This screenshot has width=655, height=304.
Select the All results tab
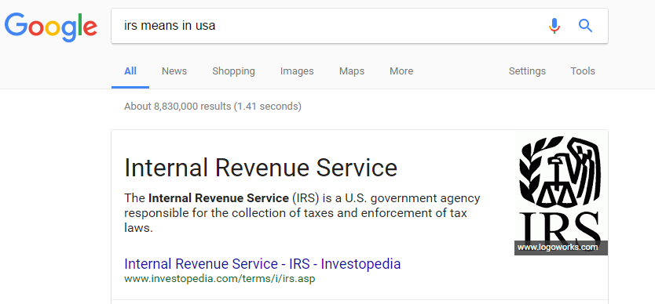(130, 71)
